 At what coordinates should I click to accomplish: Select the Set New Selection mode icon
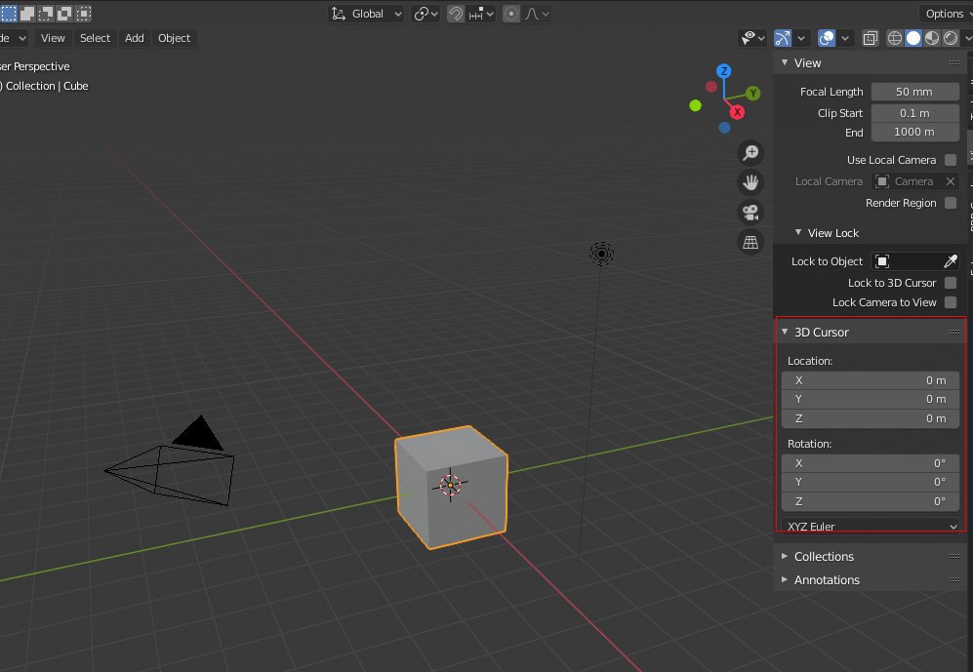(9, 13)
